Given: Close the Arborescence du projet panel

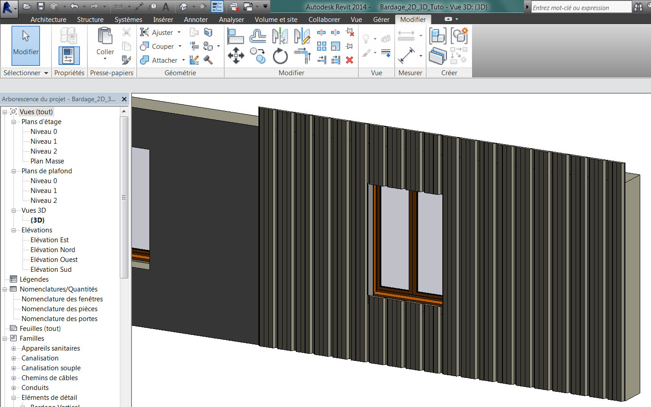Looking at the screenshot, I should point(124,99).
